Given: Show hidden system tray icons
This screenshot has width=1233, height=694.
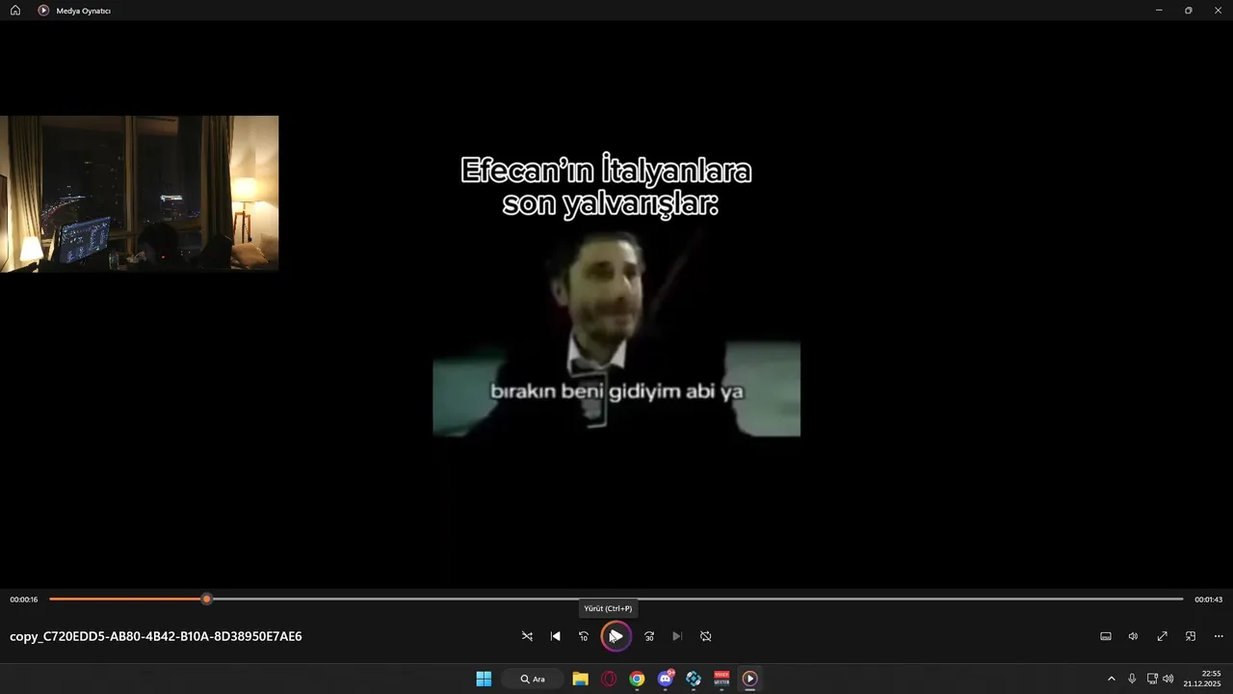Looking at the screenshot, I should pyautogui.click(x=1112, y=679).
